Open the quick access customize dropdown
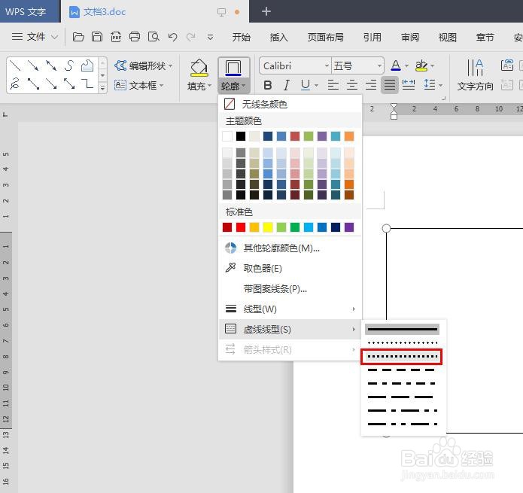 [x=210, y=37]
